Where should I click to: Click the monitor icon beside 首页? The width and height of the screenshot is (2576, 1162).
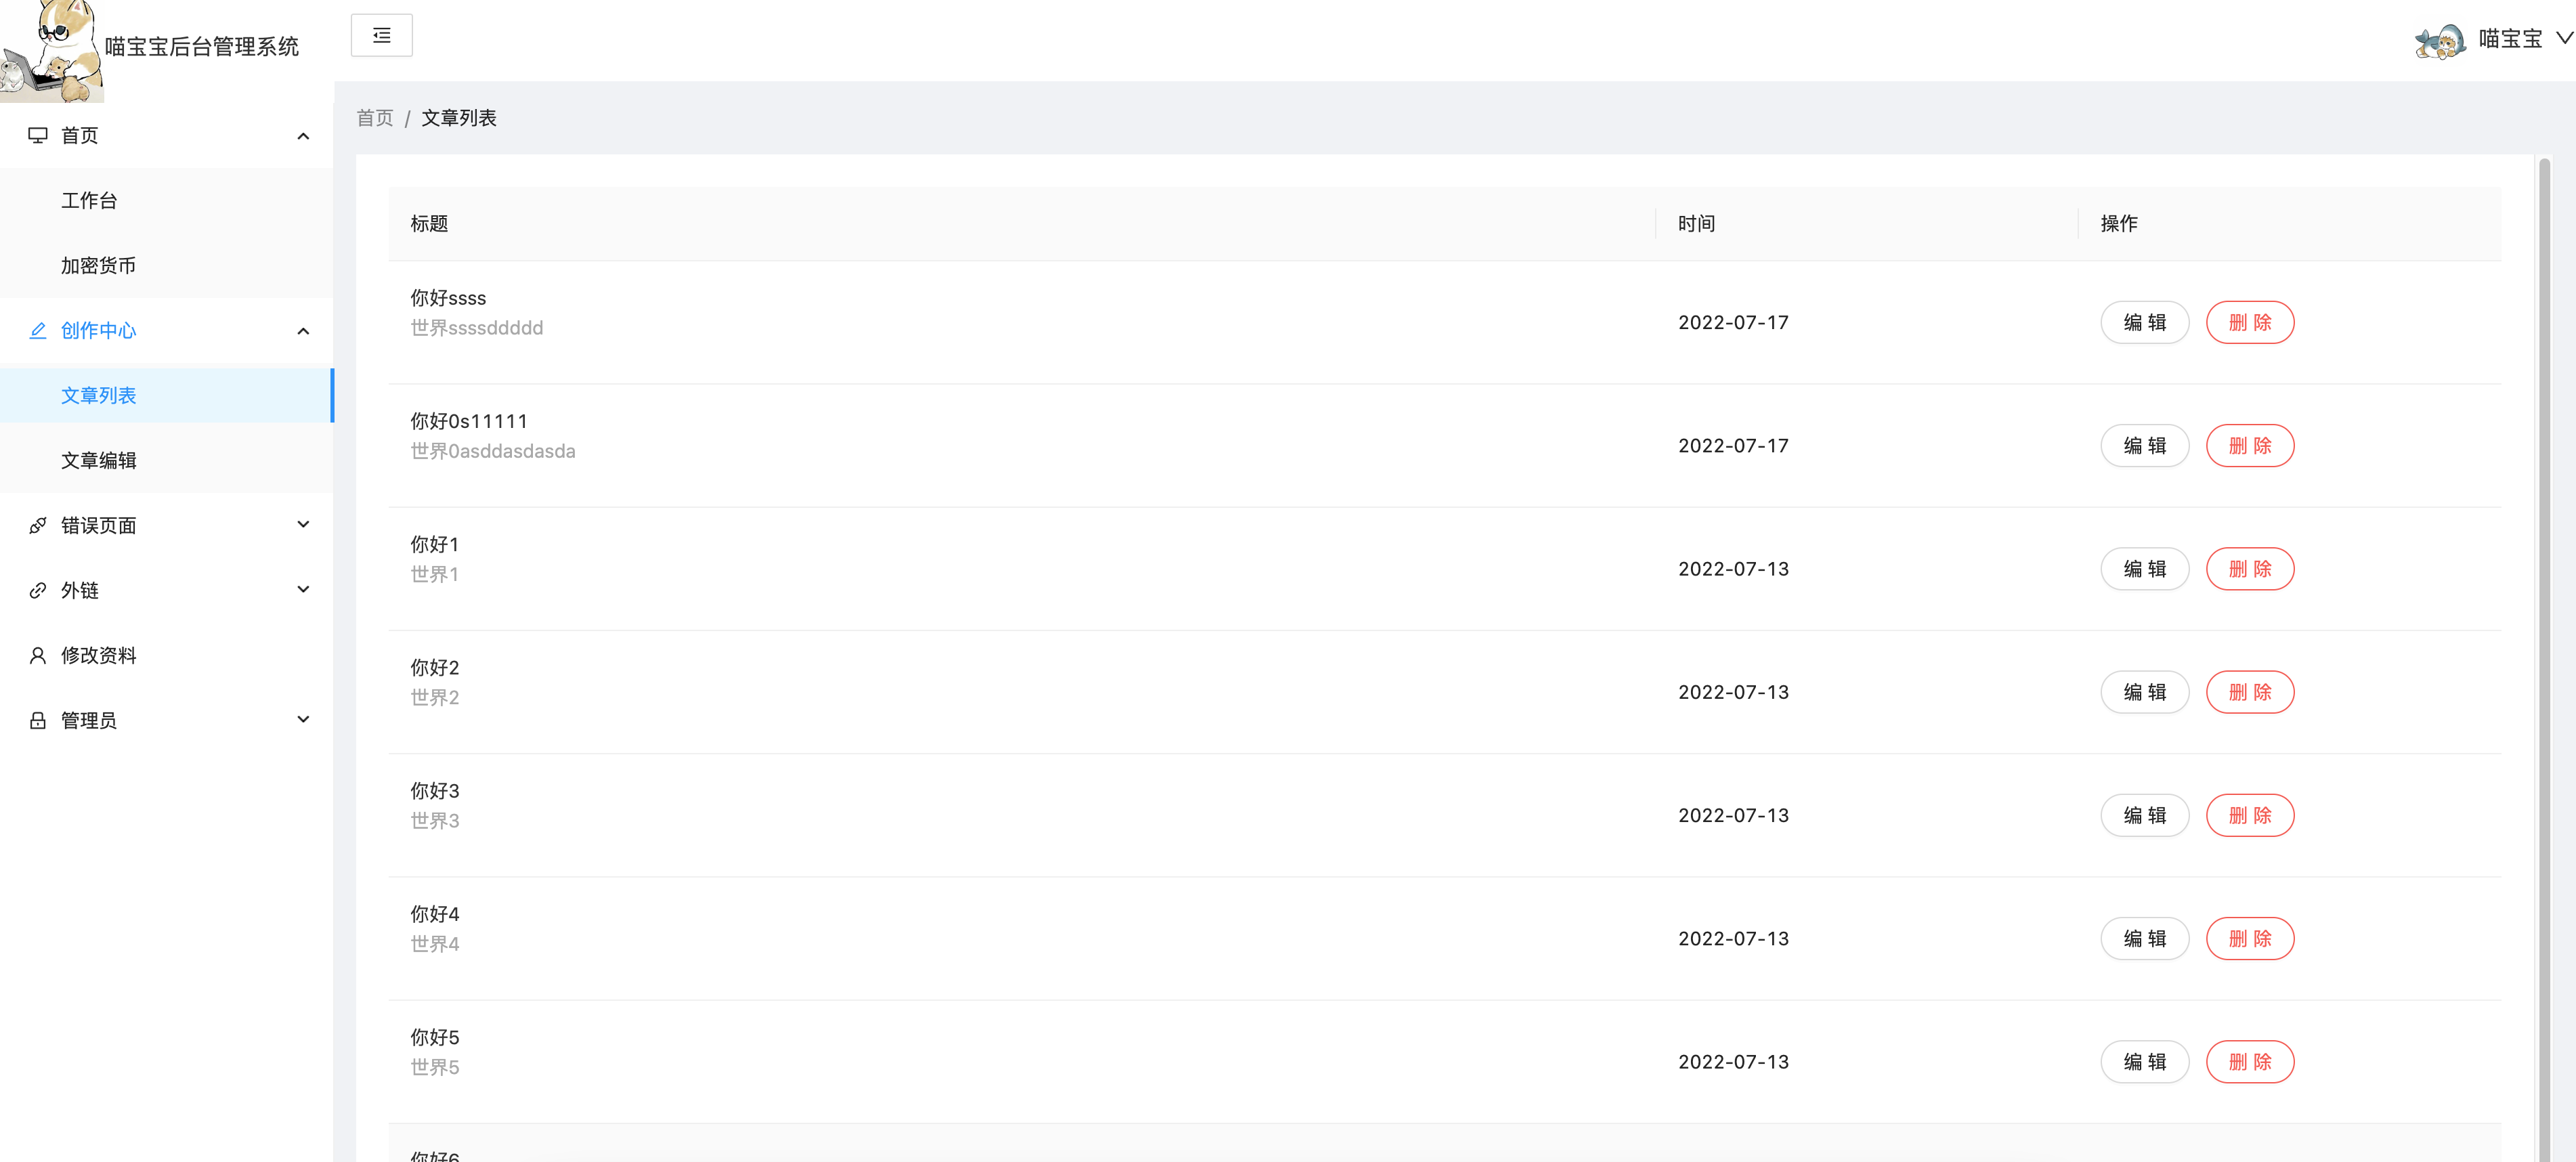click(x=38, y=135)
